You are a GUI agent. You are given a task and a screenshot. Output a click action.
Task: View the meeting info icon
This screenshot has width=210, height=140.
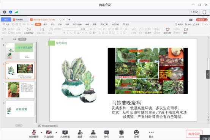5,12
